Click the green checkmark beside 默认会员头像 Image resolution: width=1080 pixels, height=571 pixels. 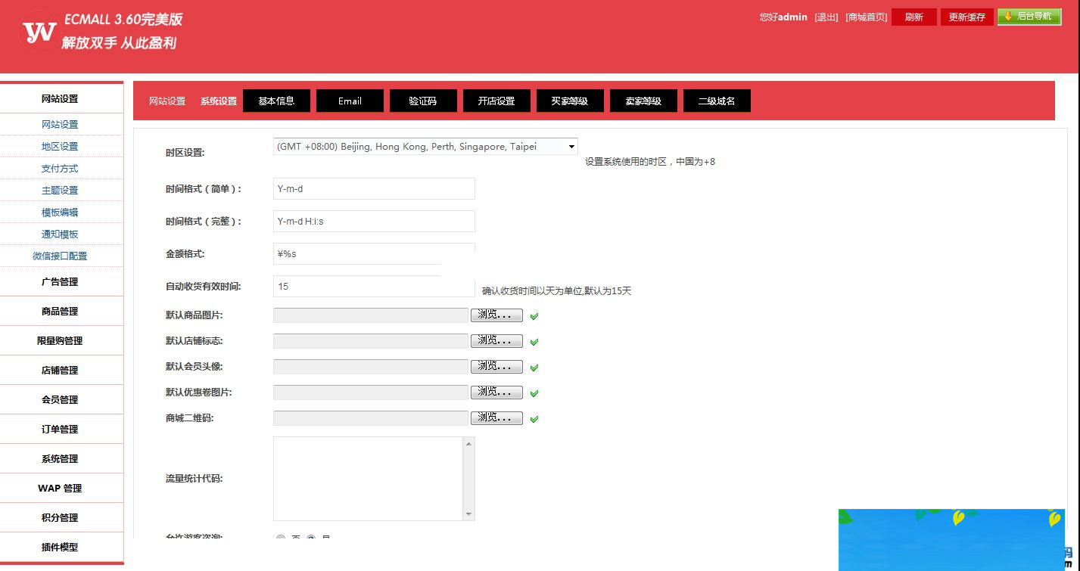pyautogui.click(x=534, y=367)
